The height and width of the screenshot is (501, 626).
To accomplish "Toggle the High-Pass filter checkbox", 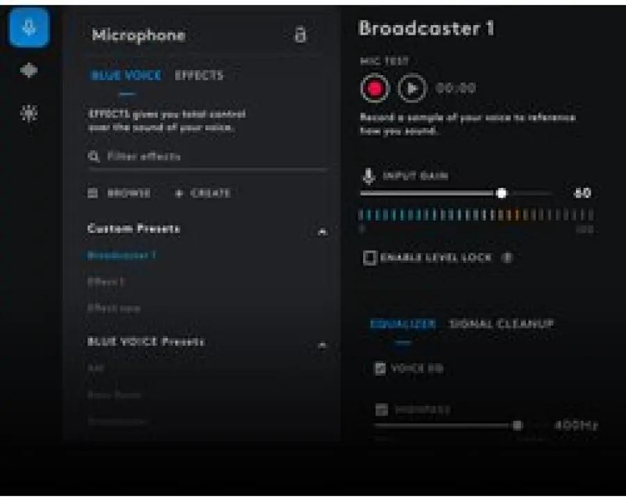I will pos(382,410).
